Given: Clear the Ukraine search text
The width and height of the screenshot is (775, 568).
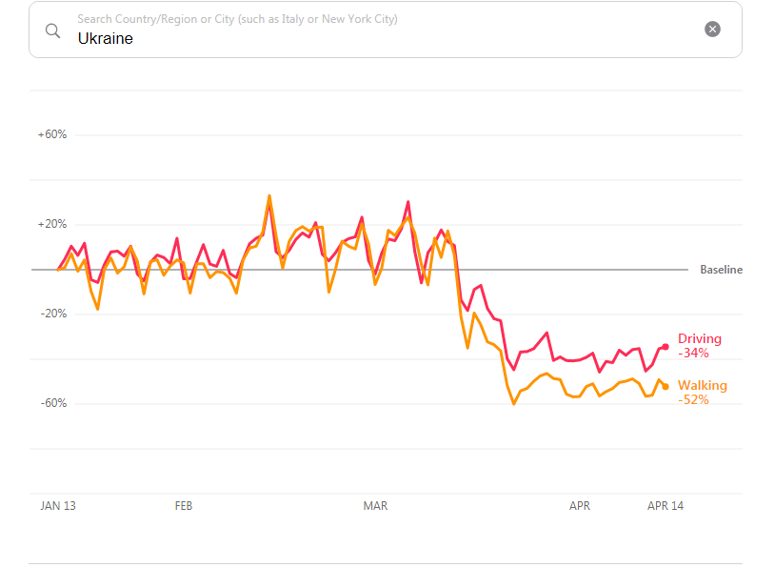Looking at the screenshot, I should tap(712, 30).
